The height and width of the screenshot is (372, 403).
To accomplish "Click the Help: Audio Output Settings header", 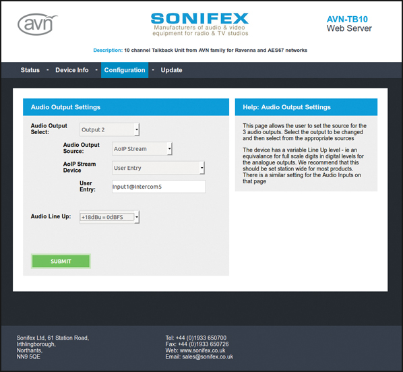I will (306, 107).
